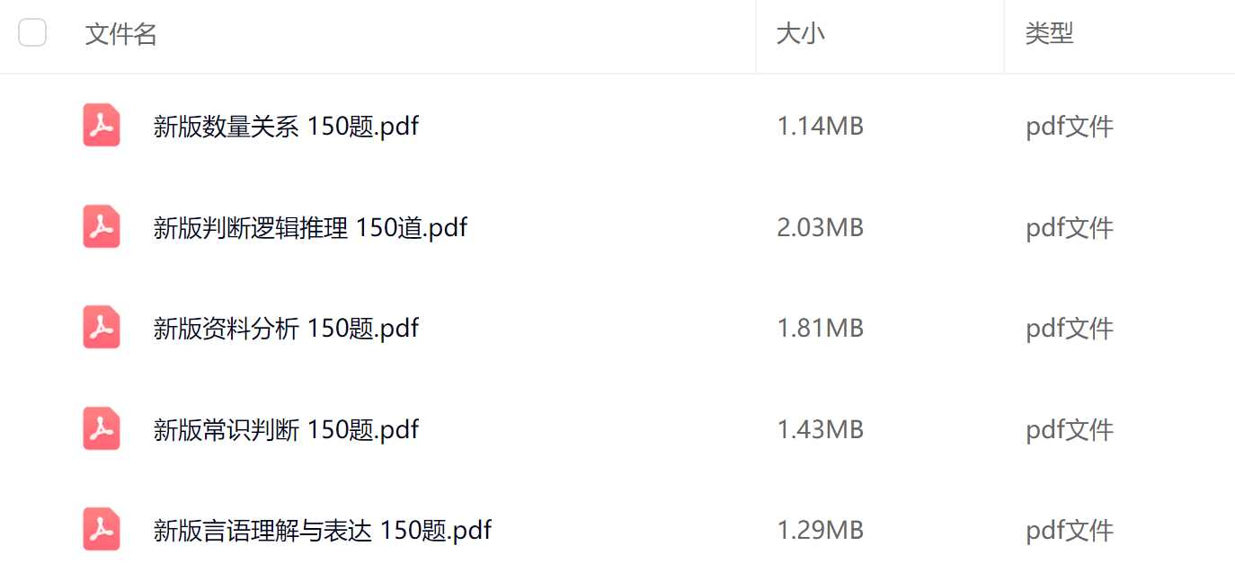Select the 2.03MB size cell
The image size is (1235, 581).
(x=820, y=228)
